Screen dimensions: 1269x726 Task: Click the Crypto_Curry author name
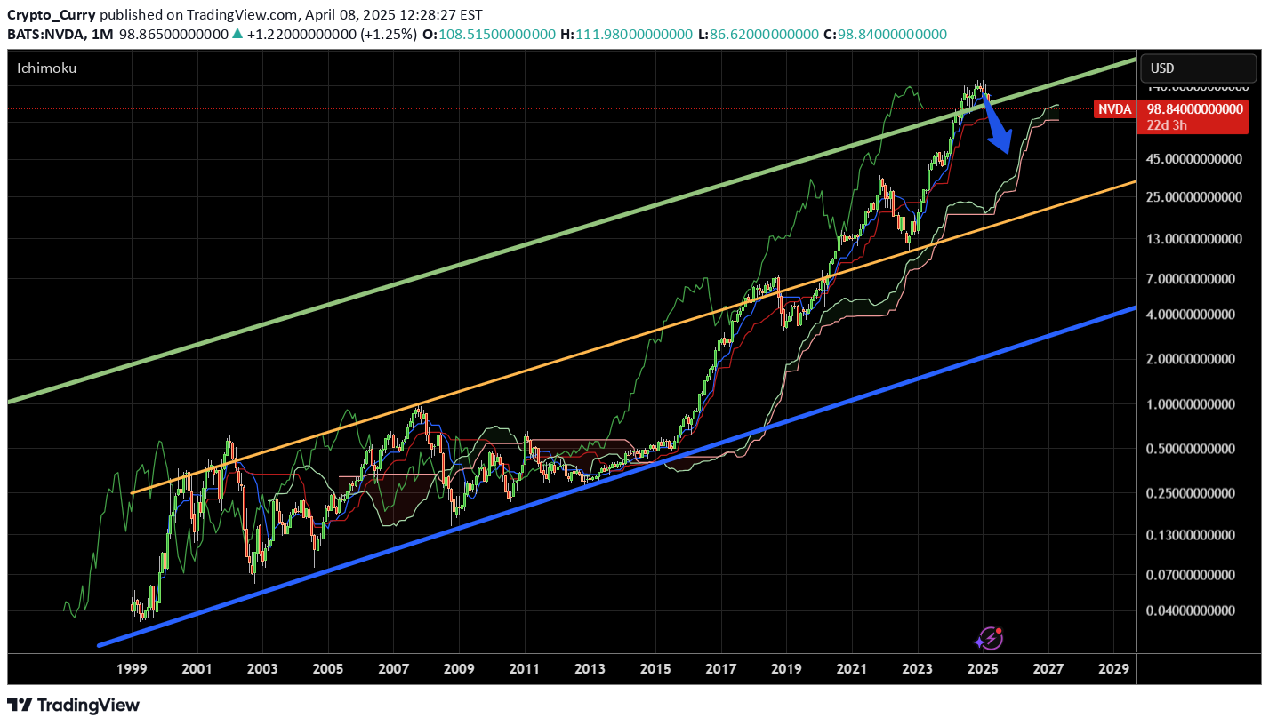(51, 14)
